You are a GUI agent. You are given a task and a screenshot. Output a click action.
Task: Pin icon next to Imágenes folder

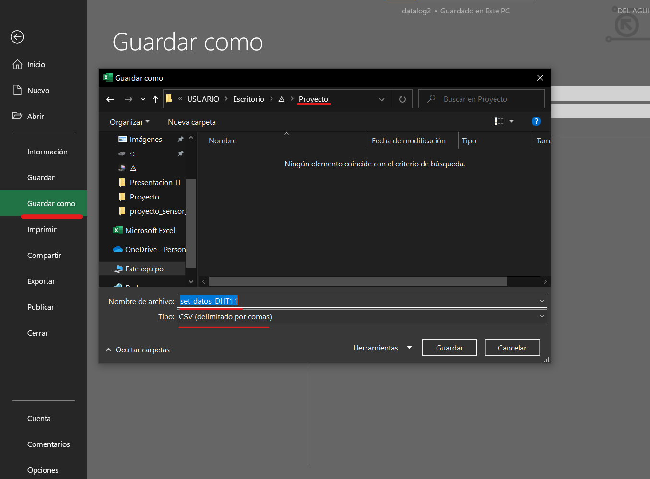tap(180, 139)
